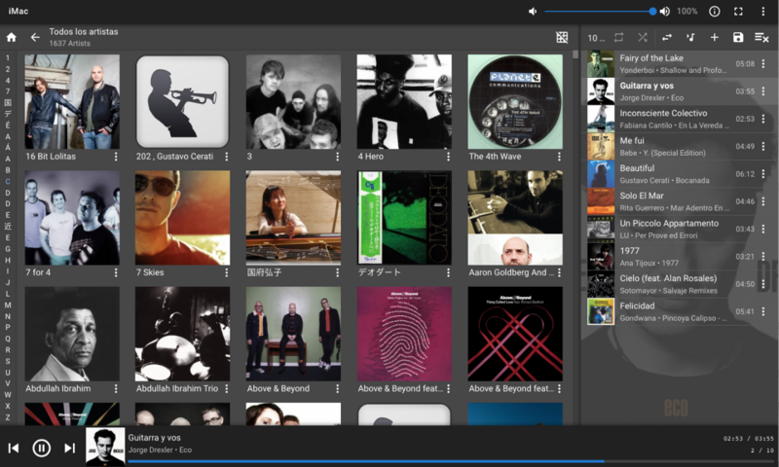
Task: Clear the play queue
Action: pyautogui.click(x=761, y=37)
